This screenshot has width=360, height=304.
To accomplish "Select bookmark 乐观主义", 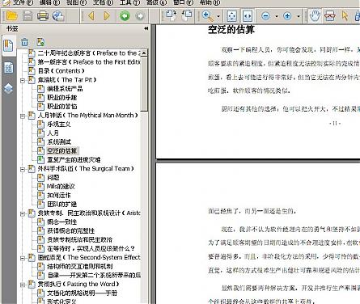I will coord(59,125).
